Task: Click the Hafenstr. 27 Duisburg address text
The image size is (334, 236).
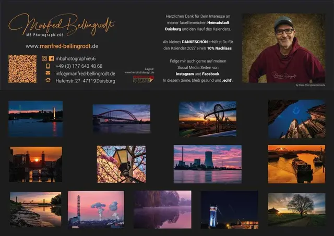Action: 86,81
